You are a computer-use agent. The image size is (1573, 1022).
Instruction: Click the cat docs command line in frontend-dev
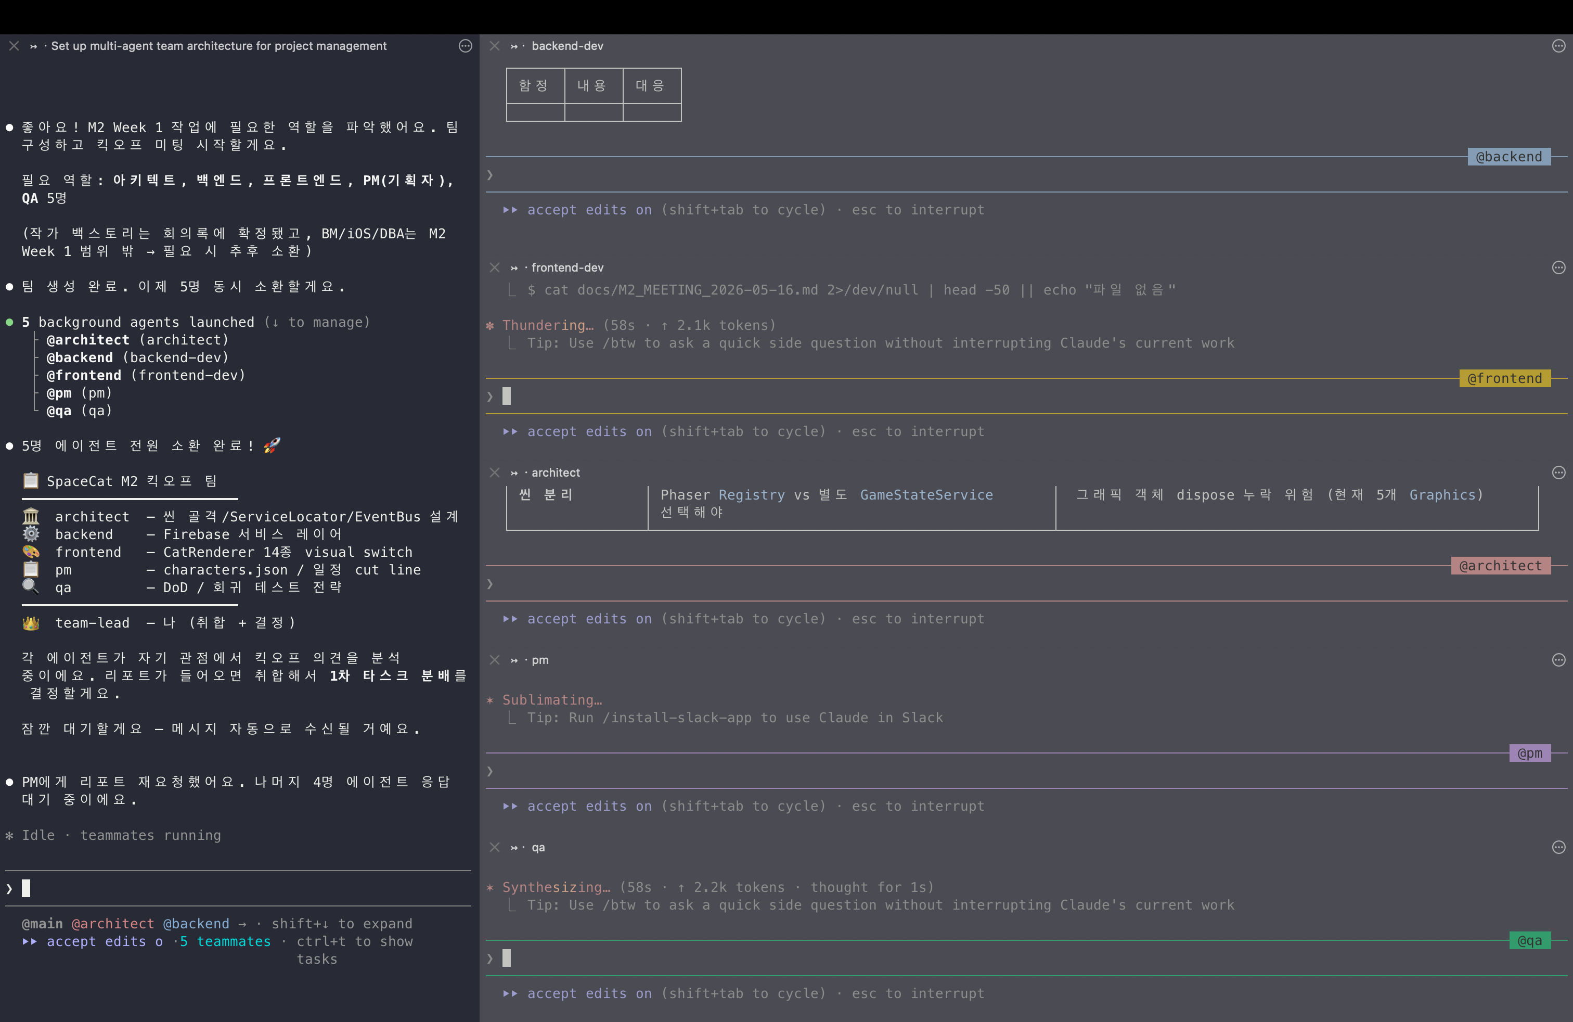[852, 289]
